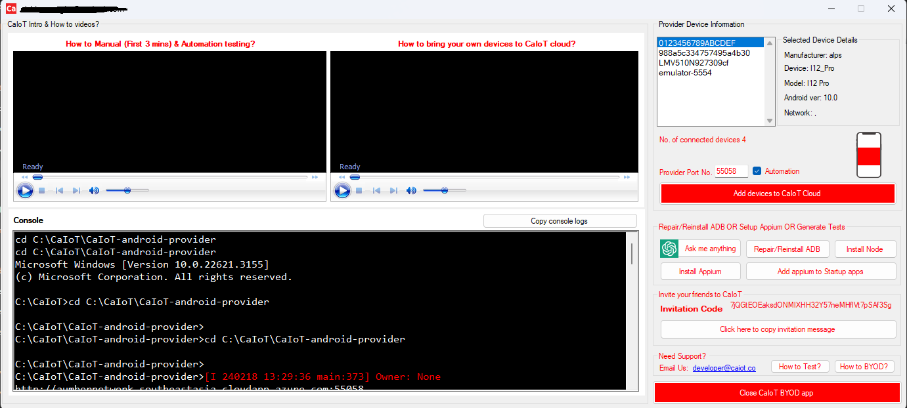This screenshot has height=408, width=907.
Task: Click the Provider Port No. field
Action: coord(731,172)
